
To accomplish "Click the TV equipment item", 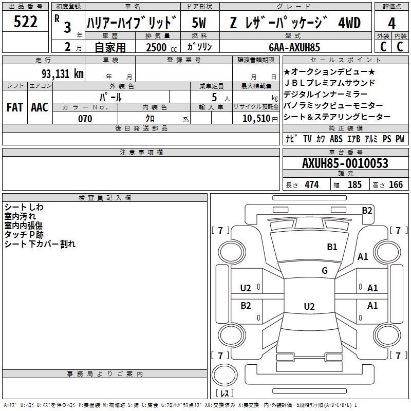I will pos(307,139).
